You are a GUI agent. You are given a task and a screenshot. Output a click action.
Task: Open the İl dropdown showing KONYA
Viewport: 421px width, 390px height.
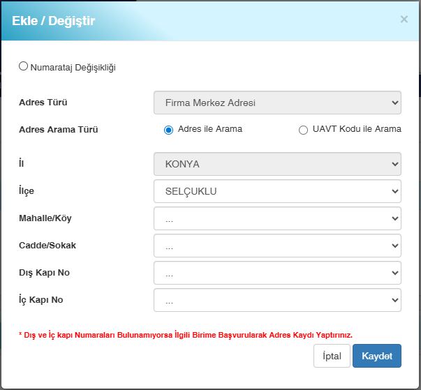(x=277, y=164)
